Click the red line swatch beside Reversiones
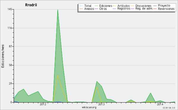Image resolution: width=178 pixels, height=110 pixels. click(155, 9)
